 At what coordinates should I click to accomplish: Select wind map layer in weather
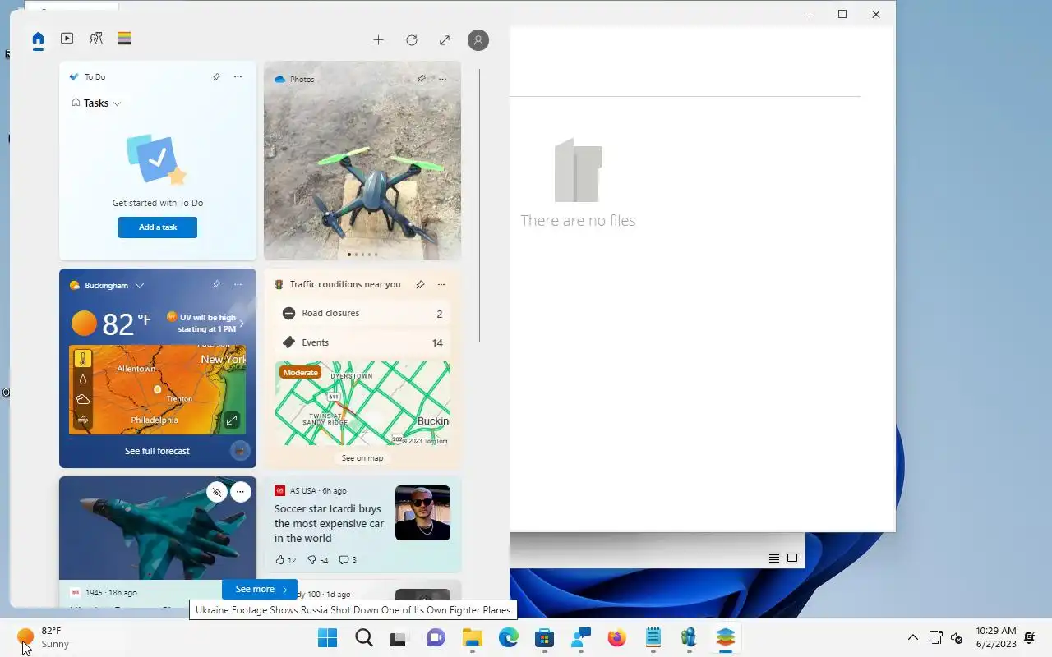point(83,420)
